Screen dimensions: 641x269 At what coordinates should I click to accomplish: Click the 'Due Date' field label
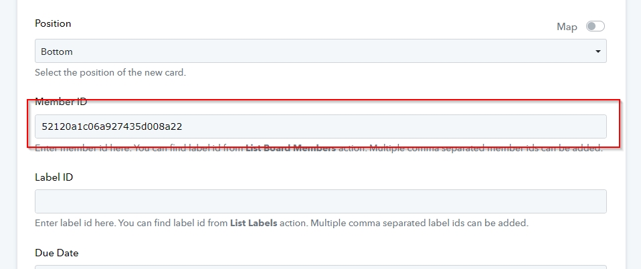pos(56,253)
